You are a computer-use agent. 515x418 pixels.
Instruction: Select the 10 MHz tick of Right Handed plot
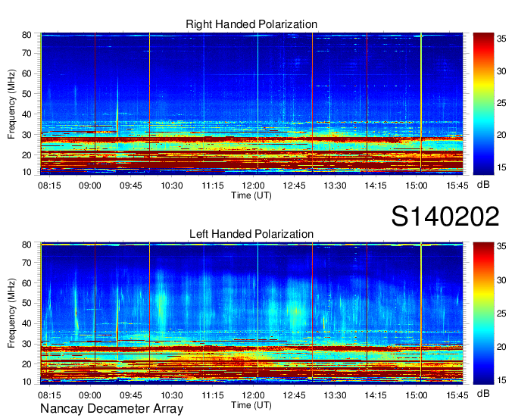27,172
